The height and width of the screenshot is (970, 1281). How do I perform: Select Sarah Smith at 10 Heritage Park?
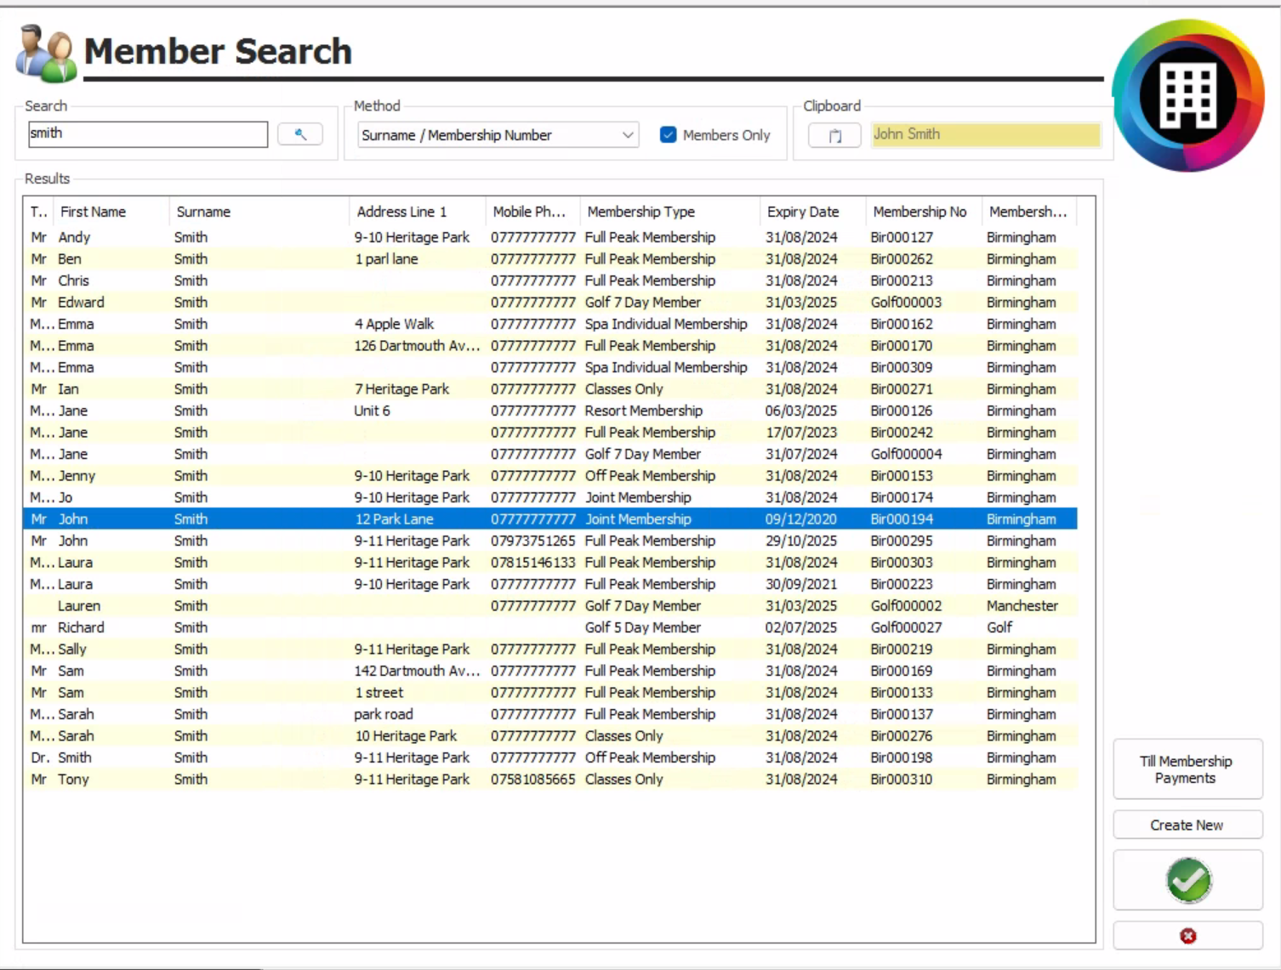click(550, 736)
